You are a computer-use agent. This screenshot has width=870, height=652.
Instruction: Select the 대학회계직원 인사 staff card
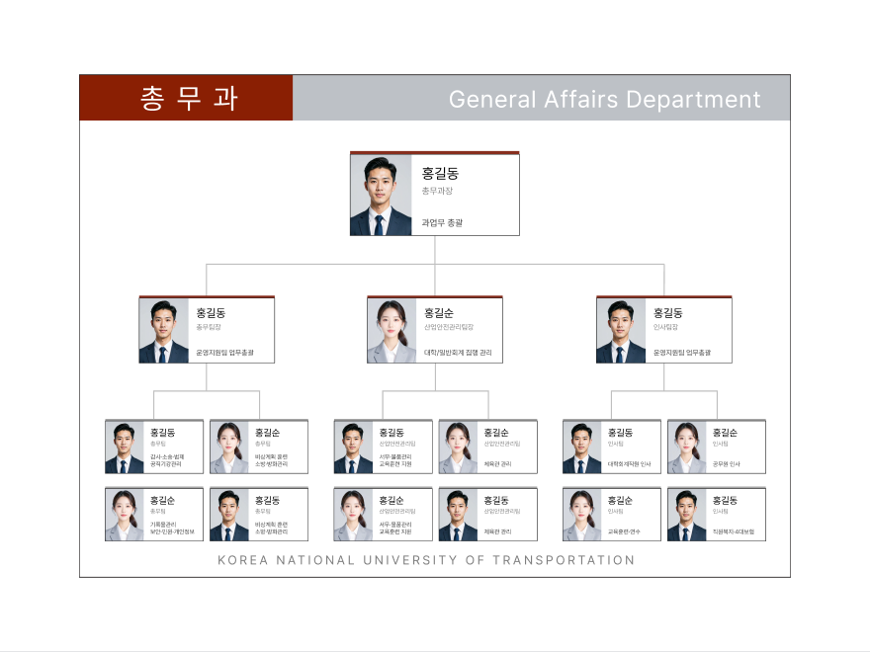point(611,448)
